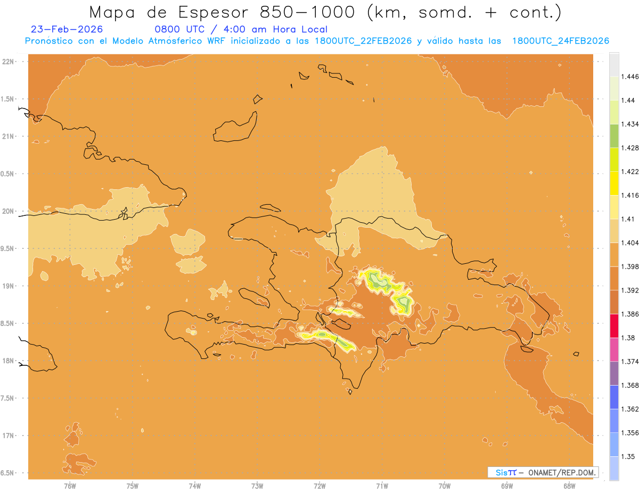Click the '20N' latitude label
639x493 pixels.
click(x=9, y=211)
